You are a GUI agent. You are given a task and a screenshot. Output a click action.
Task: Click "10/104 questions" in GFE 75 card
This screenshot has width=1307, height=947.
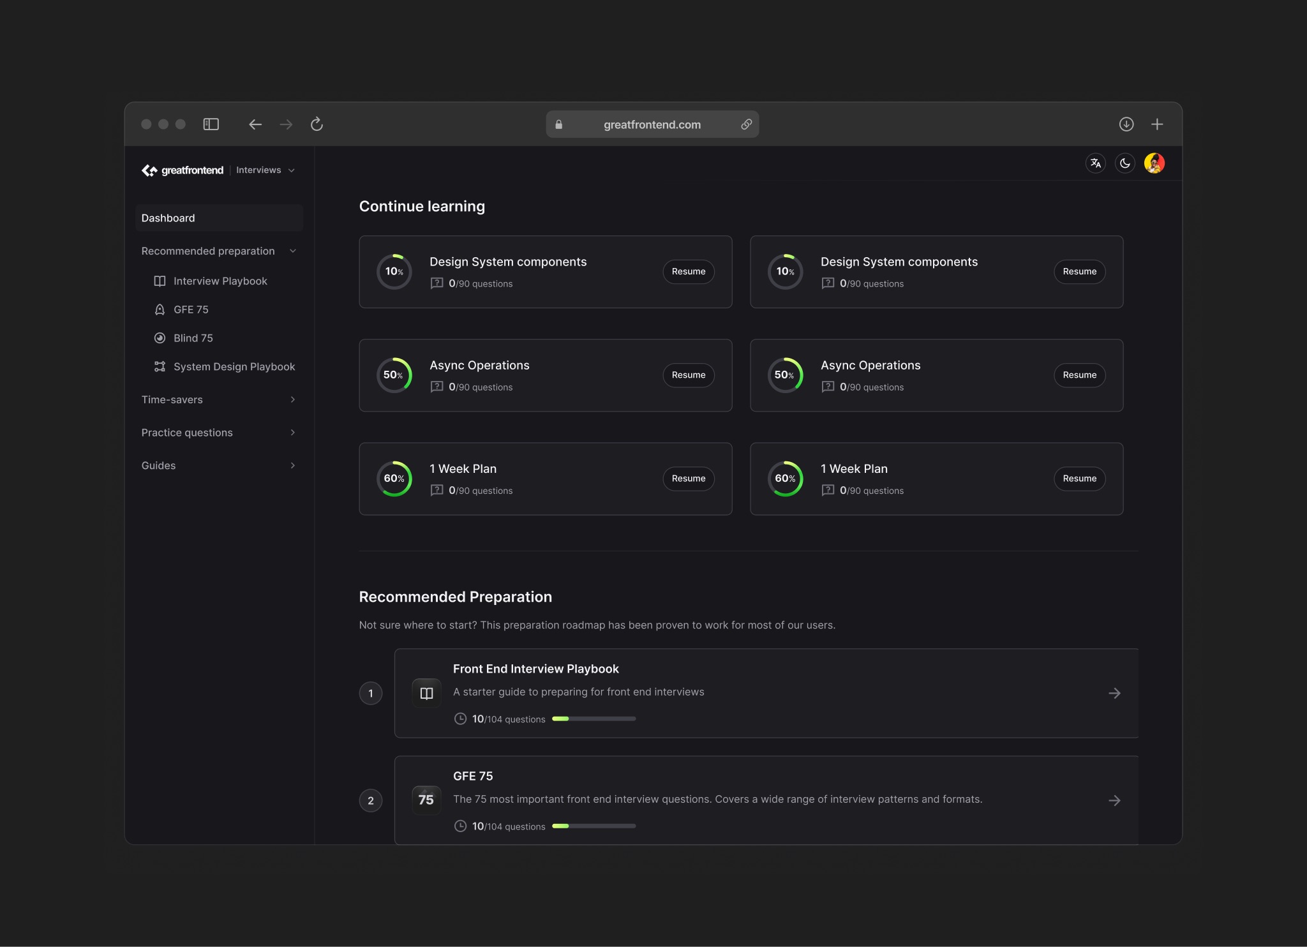(x=509, y=826)
